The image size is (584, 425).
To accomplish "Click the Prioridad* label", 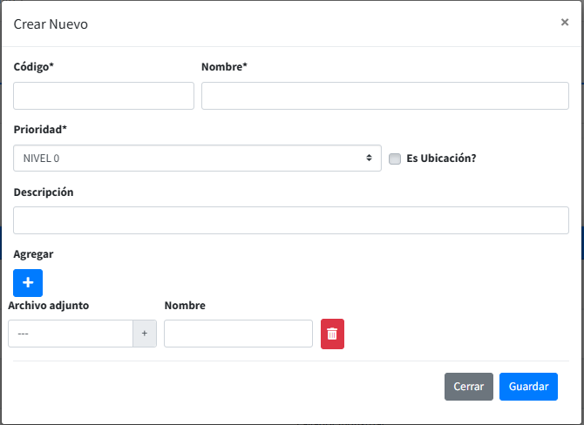I will tap(40, 130).
